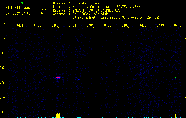Viewport: 186px width, 118px height.
Task: Select the file name HI10230400.png
Action: coord(18,8)
